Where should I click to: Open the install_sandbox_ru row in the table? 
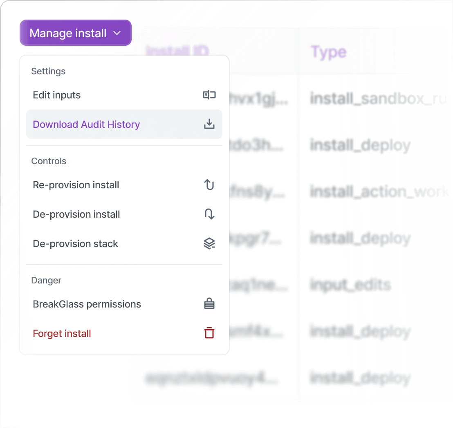378,99
